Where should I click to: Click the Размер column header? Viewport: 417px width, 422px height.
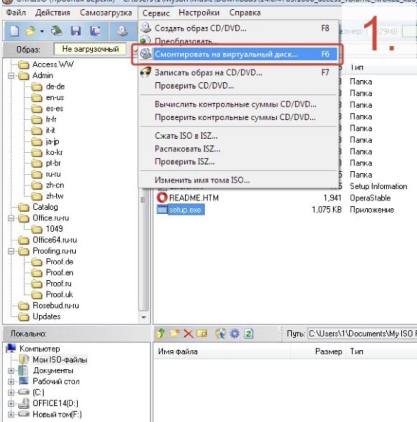(x=319, y=351)
